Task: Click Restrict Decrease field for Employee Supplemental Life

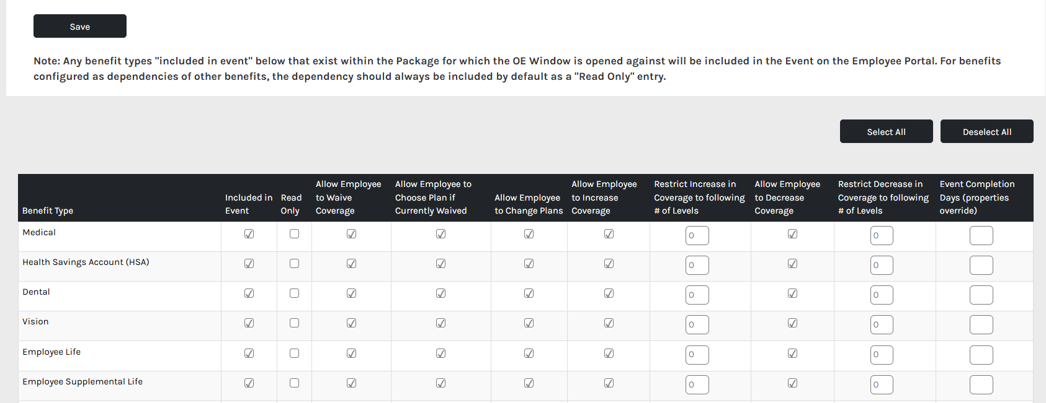Action: click(x=882, y=384)
